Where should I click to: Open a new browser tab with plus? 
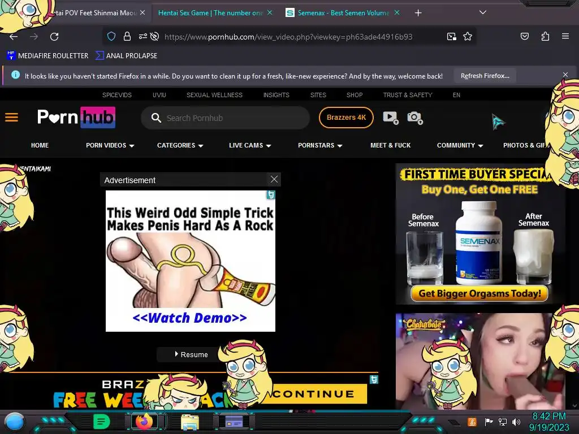tap(418, 13)
